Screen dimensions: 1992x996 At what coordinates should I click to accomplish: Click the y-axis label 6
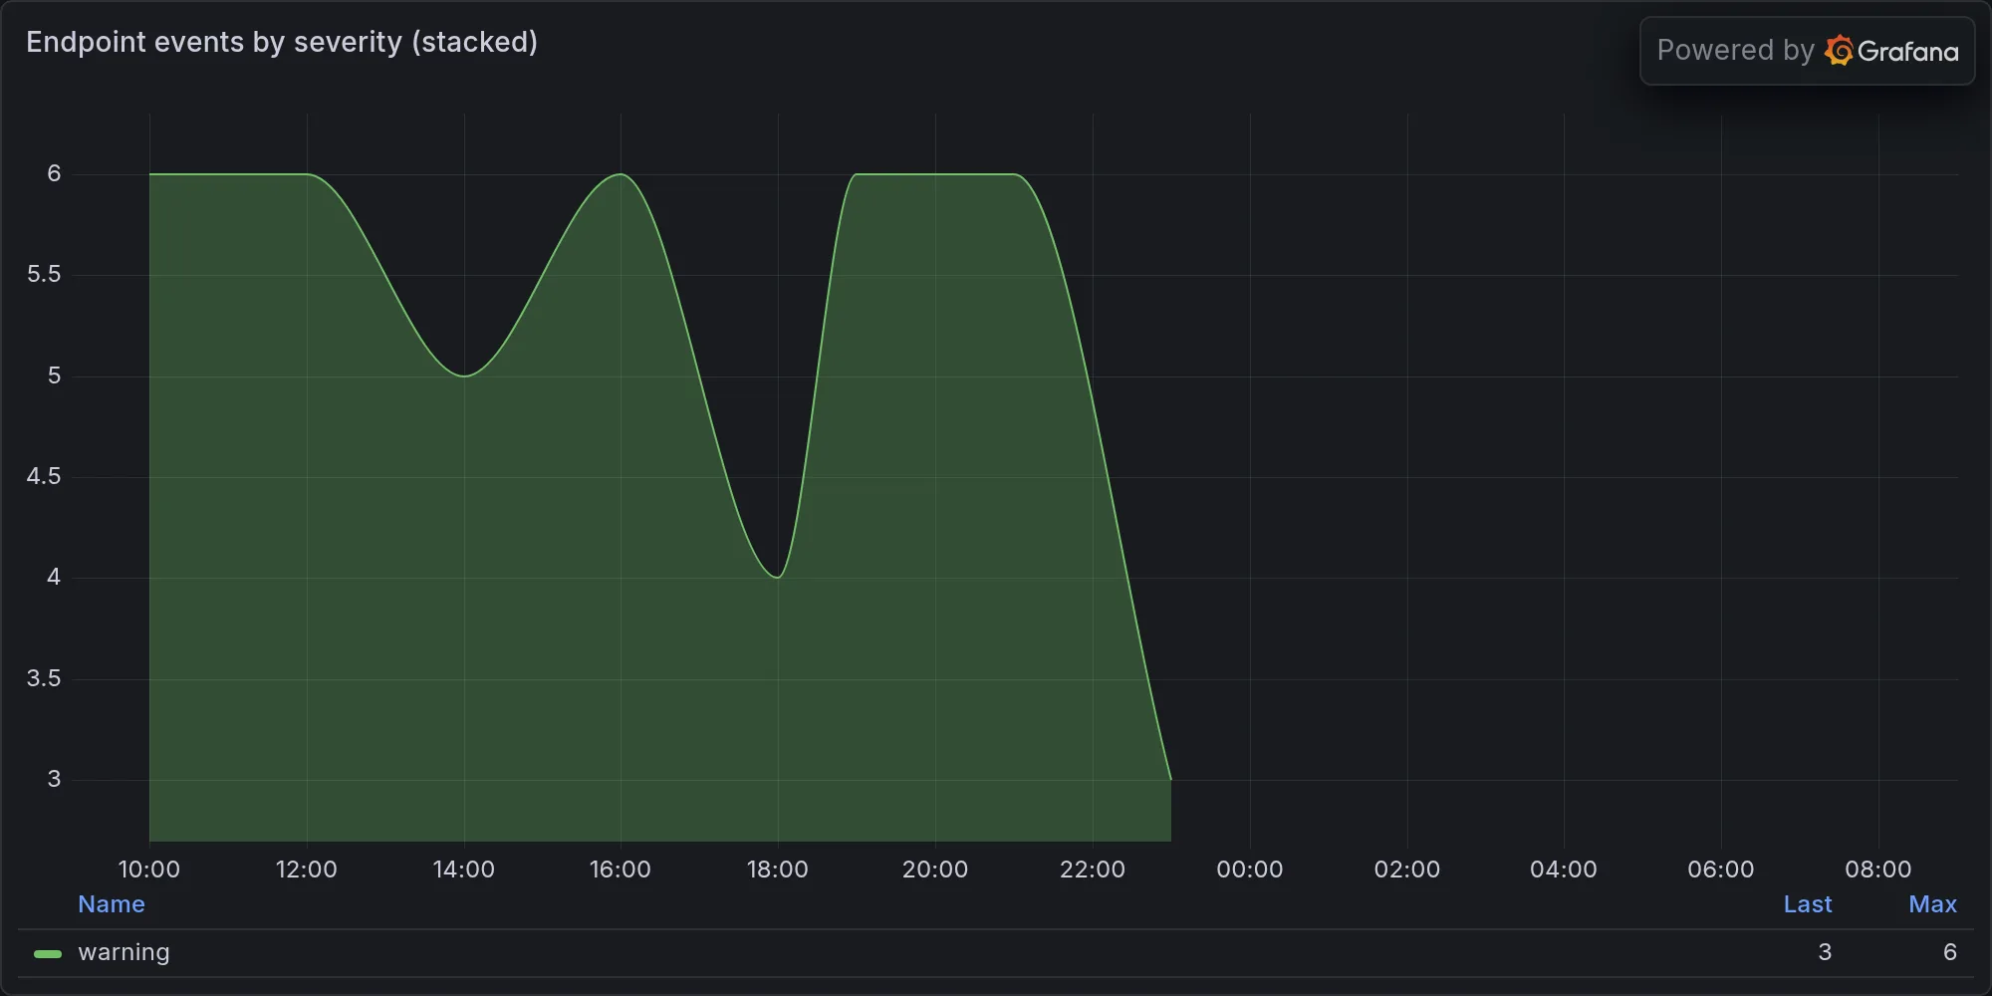(x=54, y=174)
